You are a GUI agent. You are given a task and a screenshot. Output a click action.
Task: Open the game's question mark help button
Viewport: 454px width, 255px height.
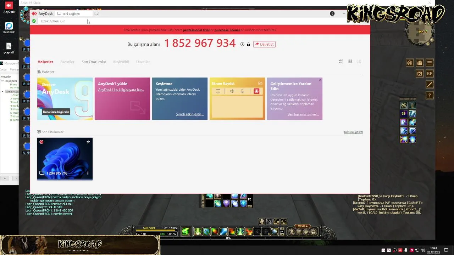[x=430, y=95]
